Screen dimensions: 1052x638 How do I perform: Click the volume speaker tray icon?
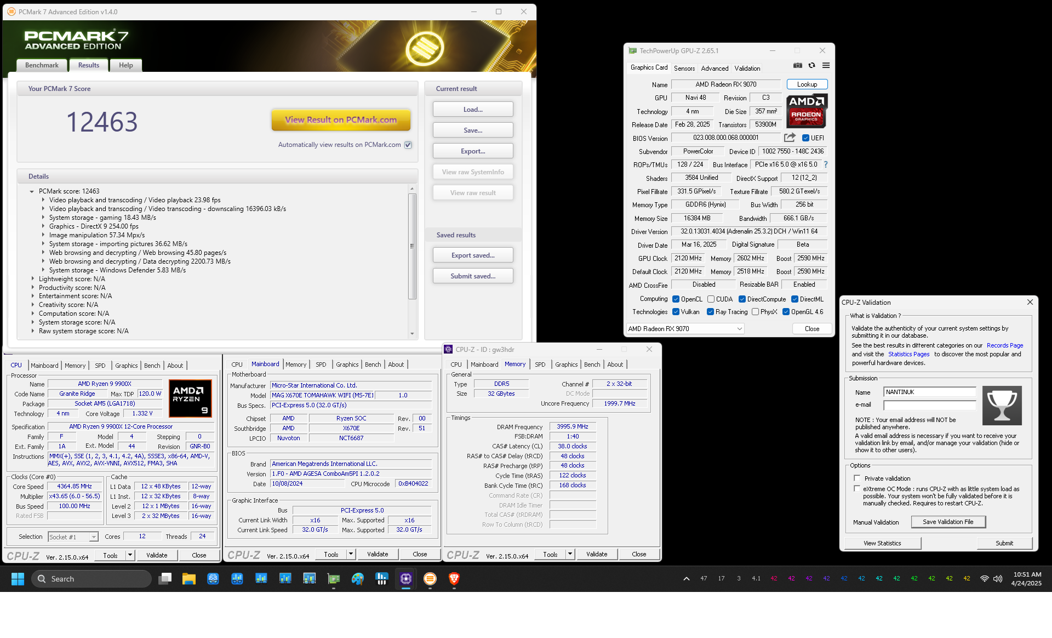(998, 579)
